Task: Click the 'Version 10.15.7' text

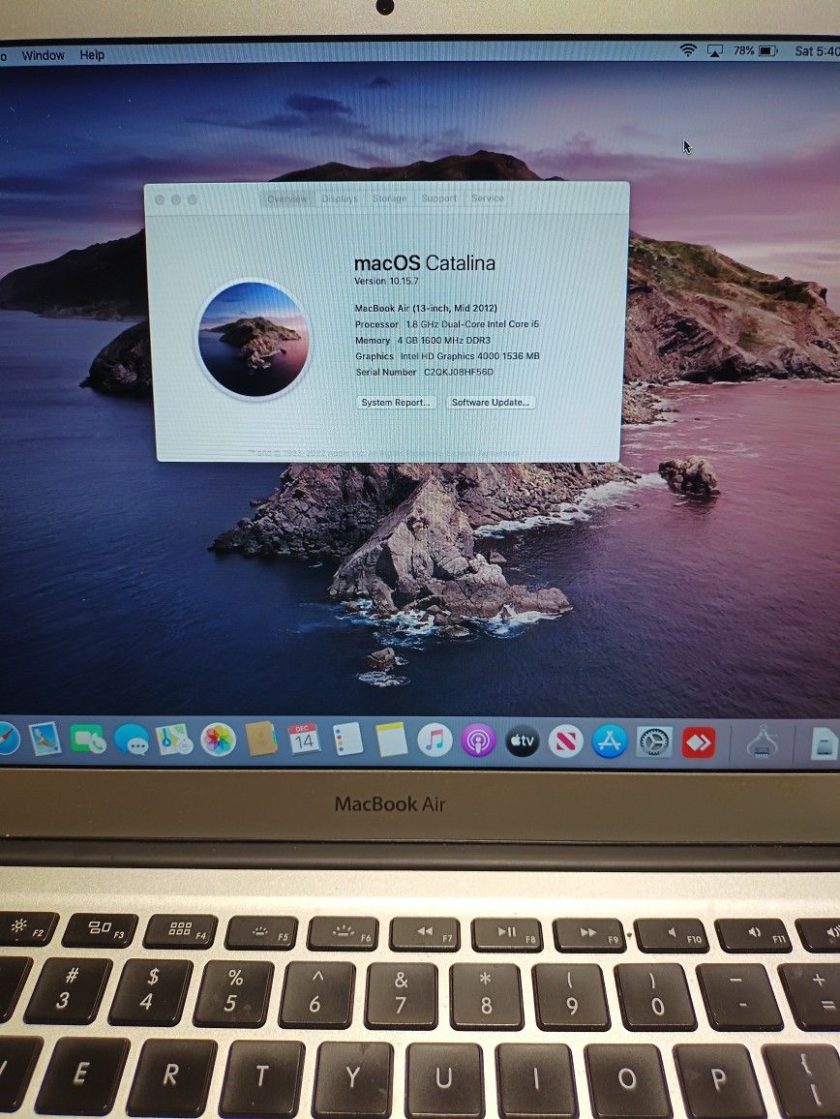Action: pos(386,281)
